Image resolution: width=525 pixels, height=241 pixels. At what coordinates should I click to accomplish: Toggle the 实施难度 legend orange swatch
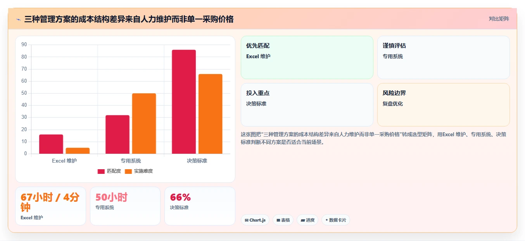128,171
